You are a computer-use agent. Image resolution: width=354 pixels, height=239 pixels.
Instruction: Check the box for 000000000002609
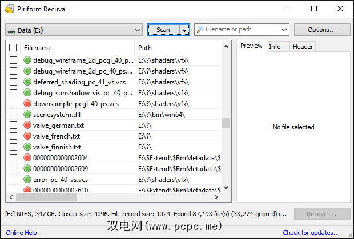(13, 168)
